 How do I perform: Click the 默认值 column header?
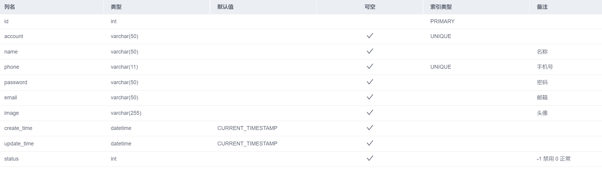tap(225, 7)
